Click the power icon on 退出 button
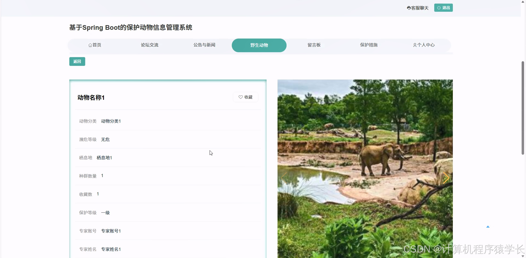 coord(439,8)
